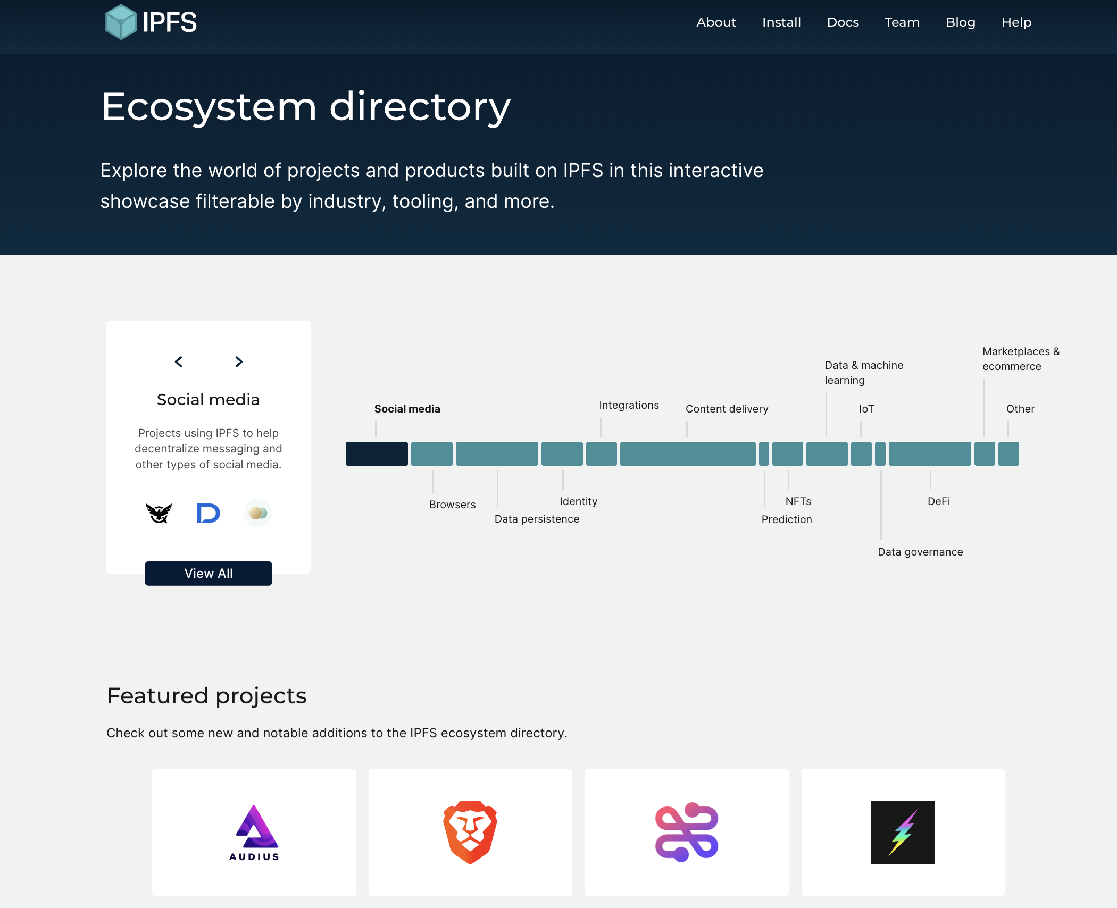1117x908 pixels.
Task: Click the Browsers chart label
Action: click(x=453, y=505)
